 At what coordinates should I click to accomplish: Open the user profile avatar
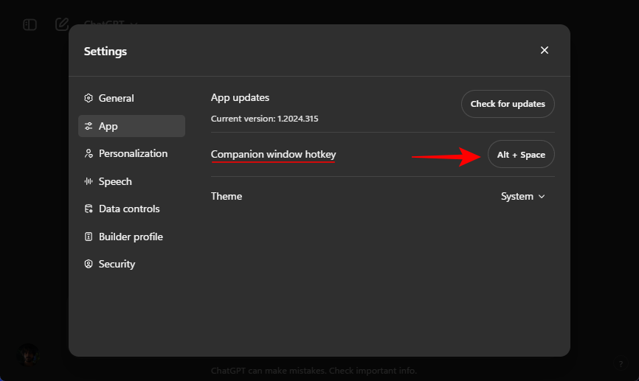coord(29,354)
